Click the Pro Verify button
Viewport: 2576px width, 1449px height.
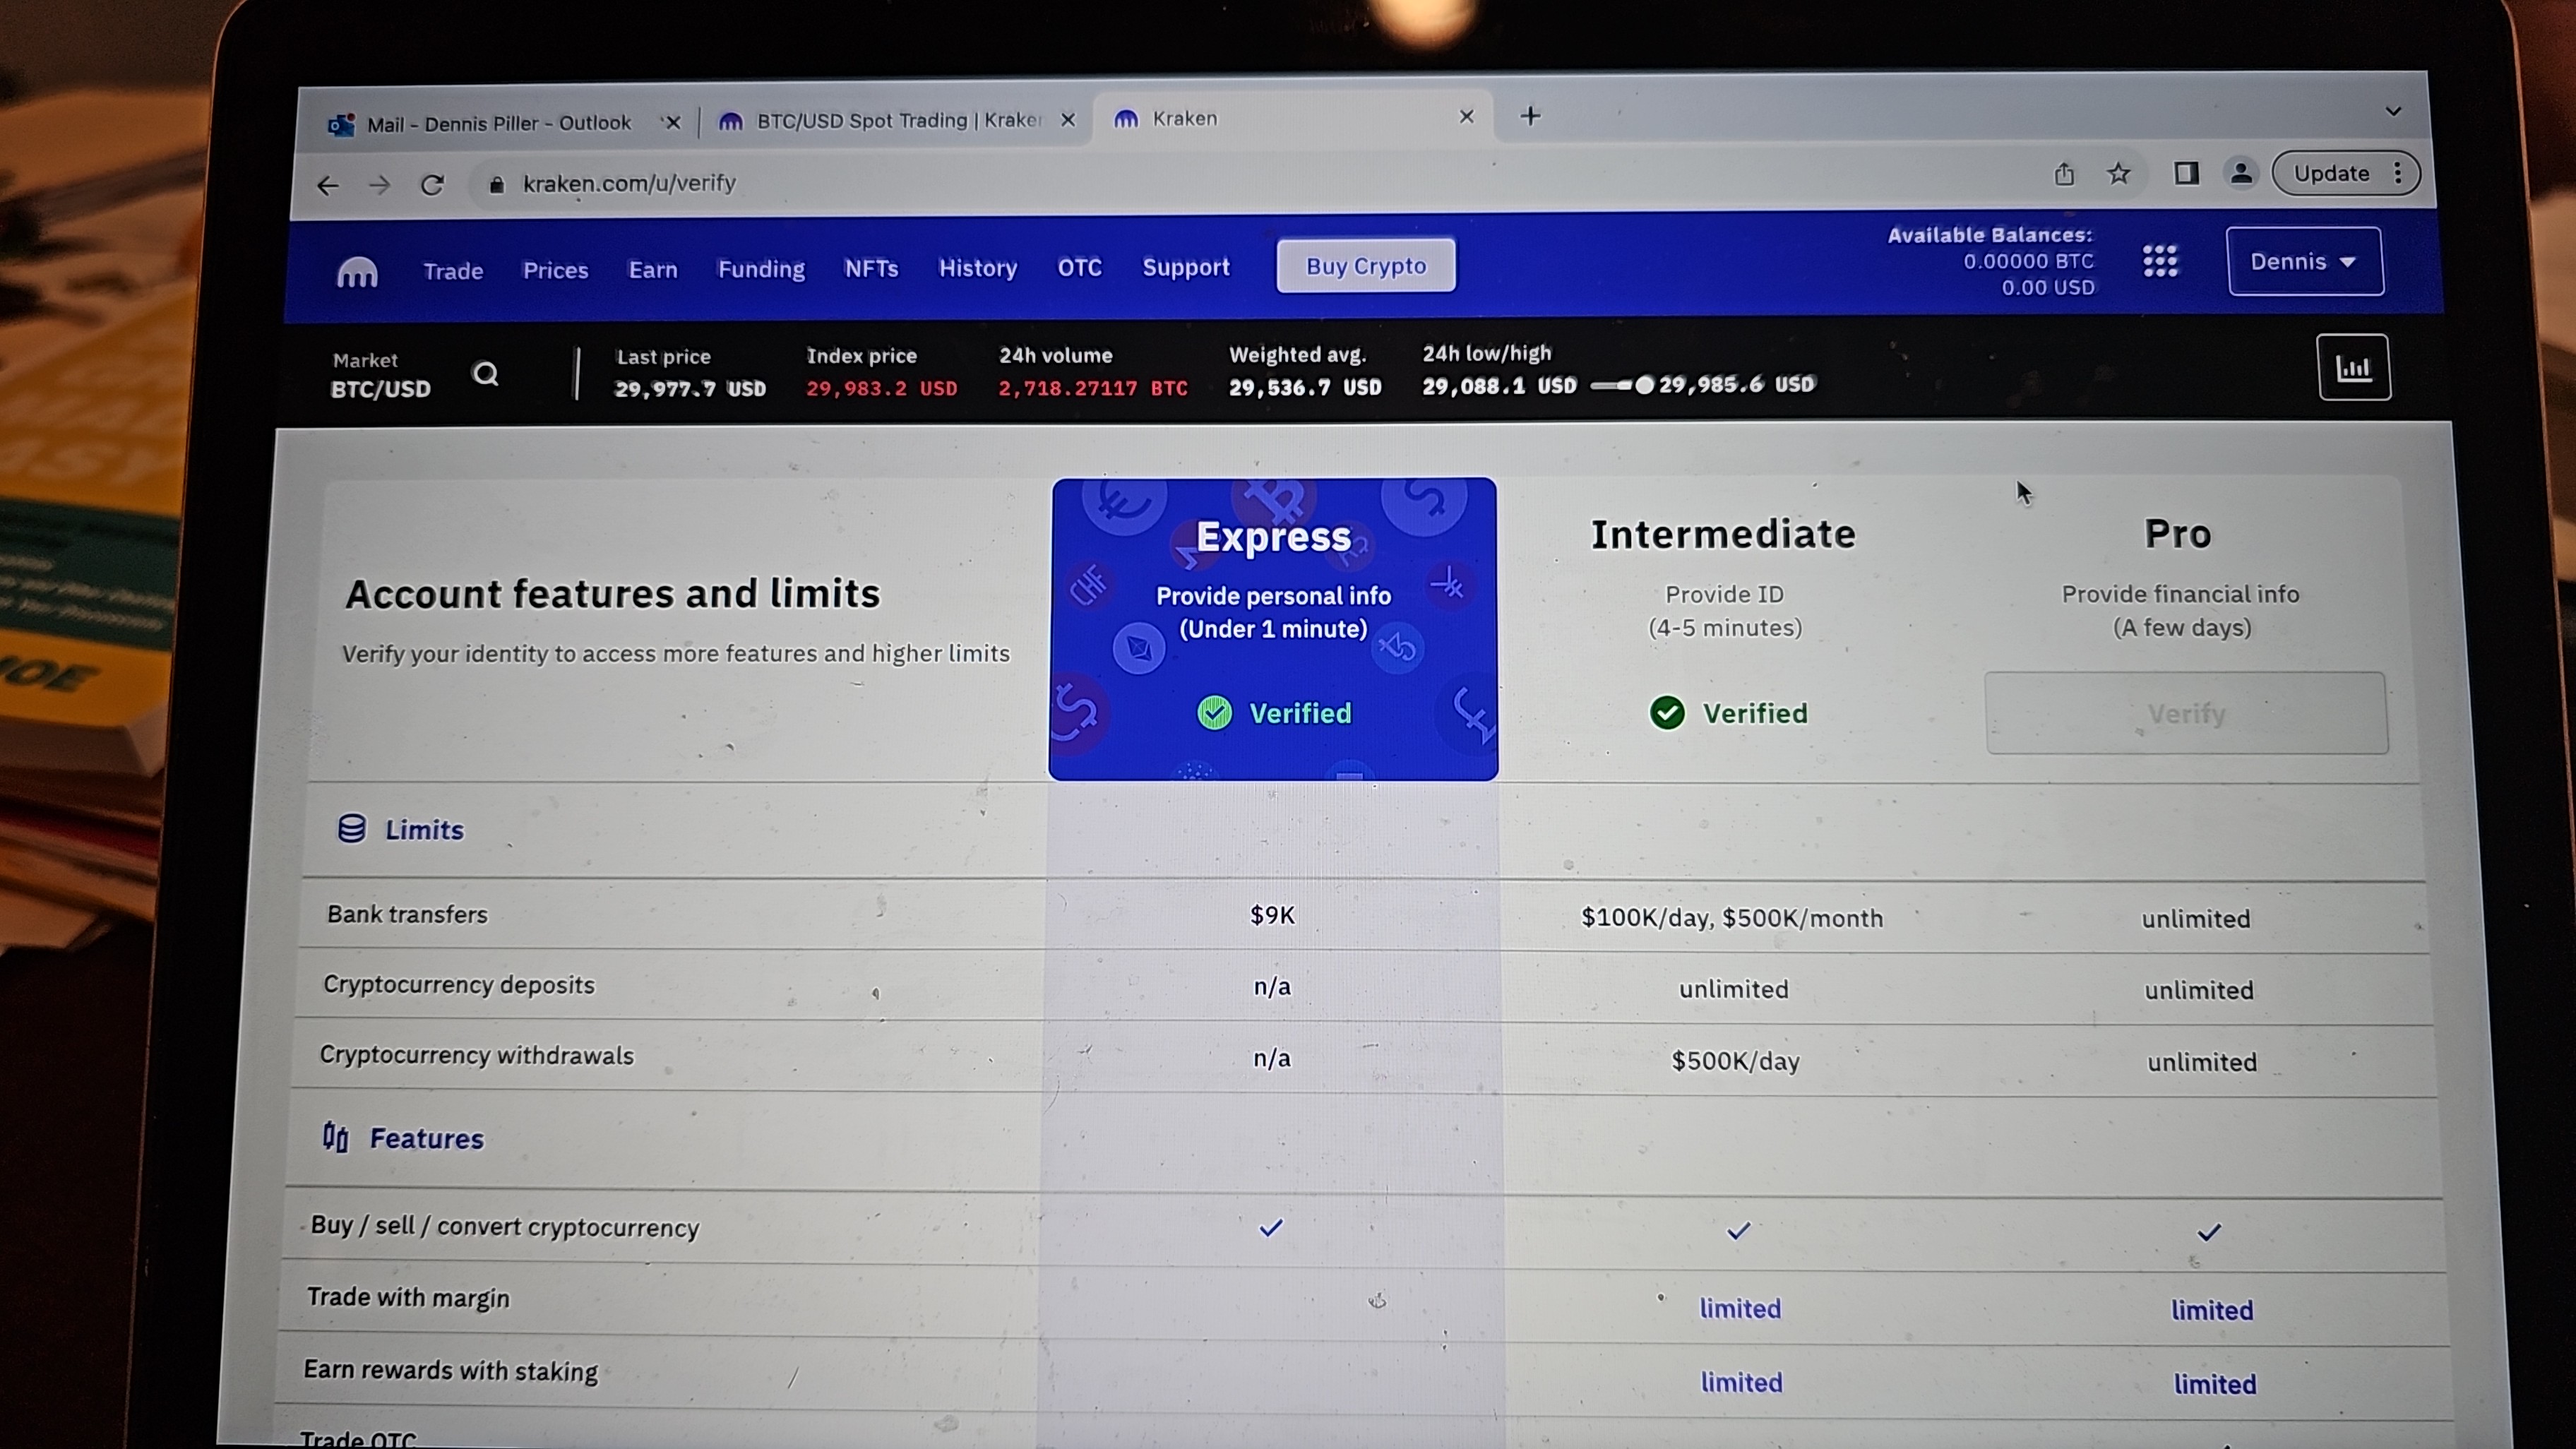pos(2186,713)
